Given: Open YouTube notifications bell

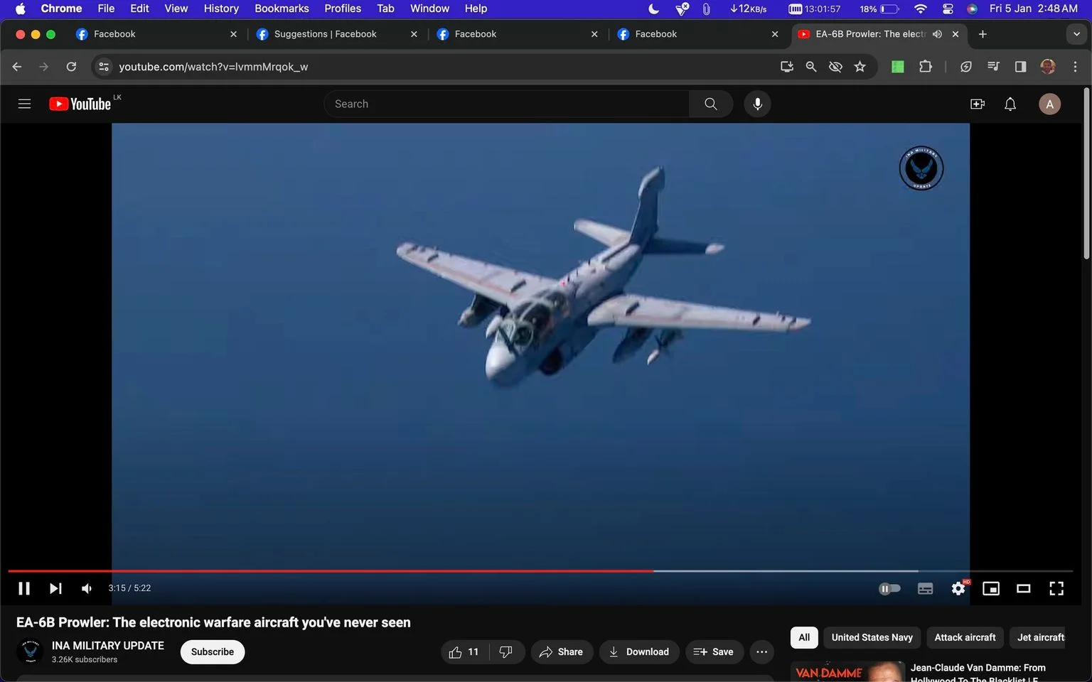Looking at the screenshot, I should [1010, 104].
